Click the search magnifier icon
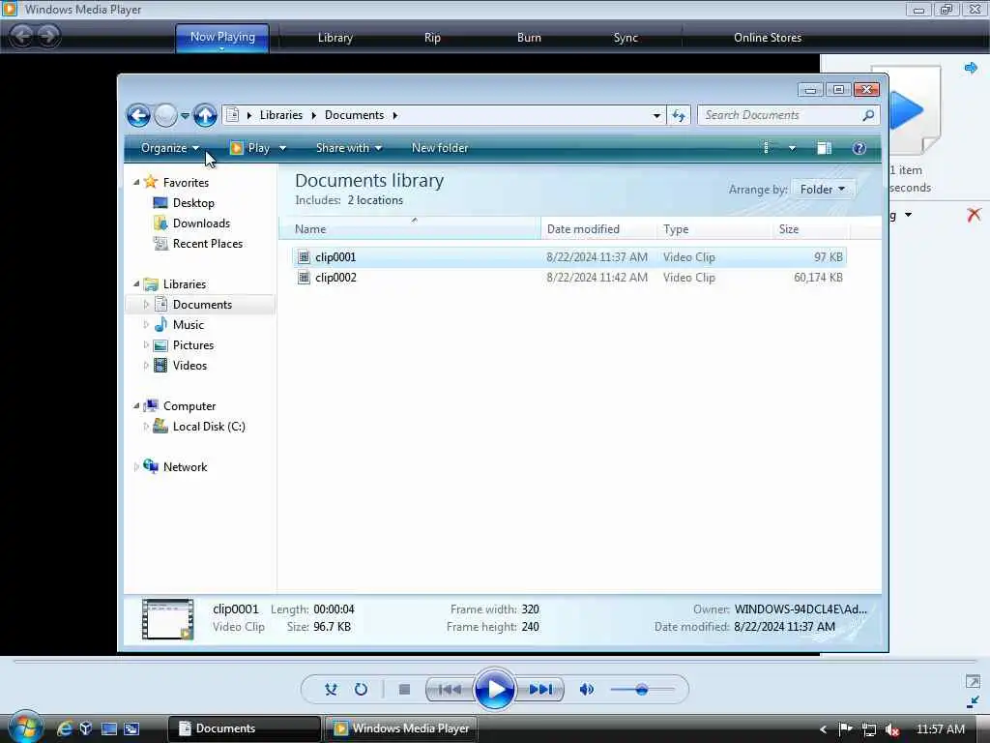Screen dimensions: 990x743 [x=869, y=116]
